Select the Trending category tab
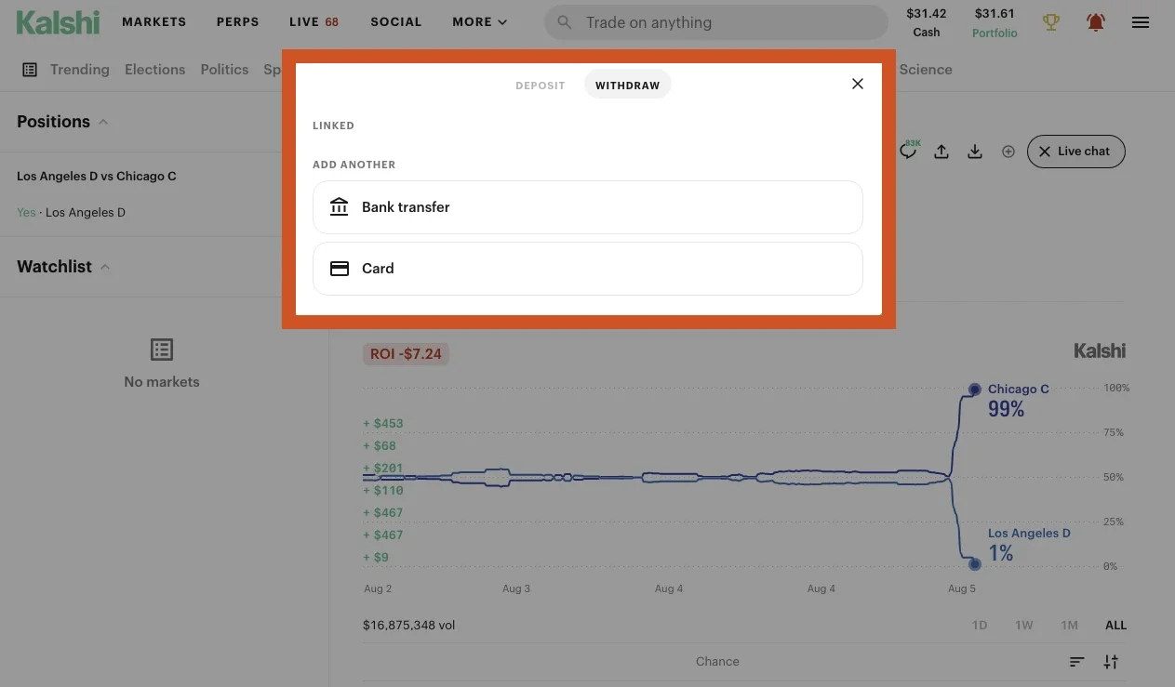Screen dimensions: 1175x687 (80, 70)
